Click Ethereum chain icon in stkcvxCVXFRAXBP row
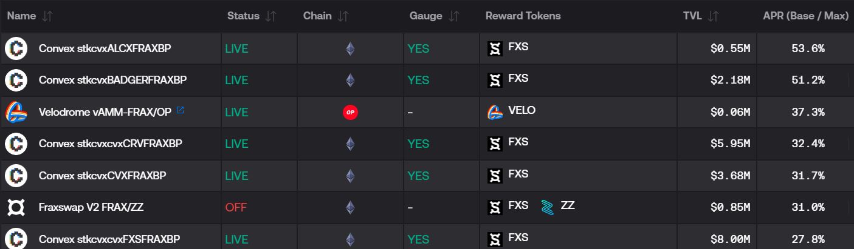 [x=350, y=176]
